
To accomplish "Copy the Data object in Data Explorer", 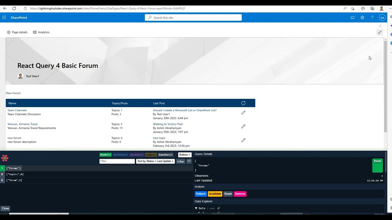I will [x=218, y=208].
